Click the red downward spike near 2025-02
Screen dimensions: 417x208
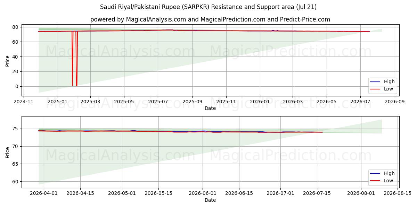[76, 59]
